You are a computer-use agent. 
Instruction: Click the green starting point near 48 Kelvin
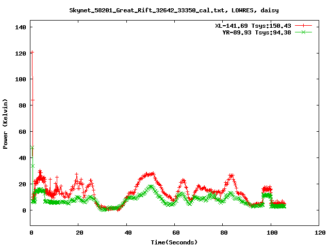[32, 148]
